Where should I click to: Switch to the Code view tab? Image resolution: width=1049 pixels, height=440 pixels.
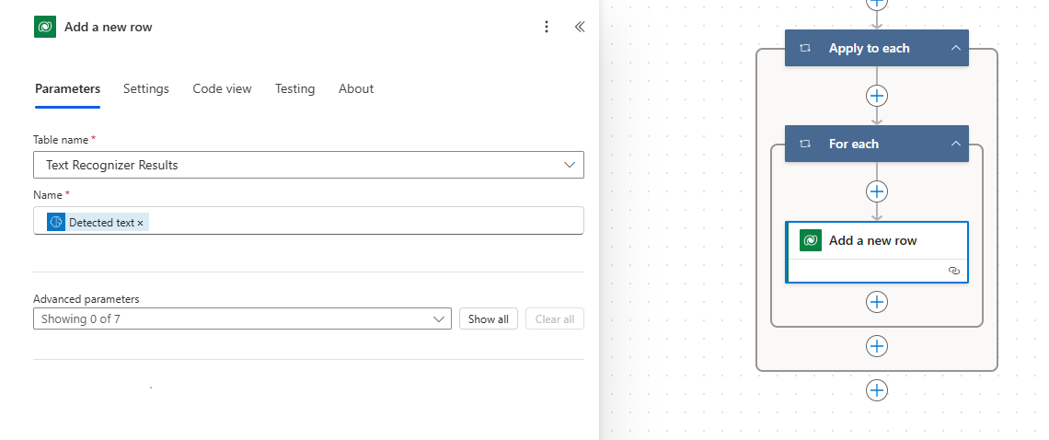point(222,88)
